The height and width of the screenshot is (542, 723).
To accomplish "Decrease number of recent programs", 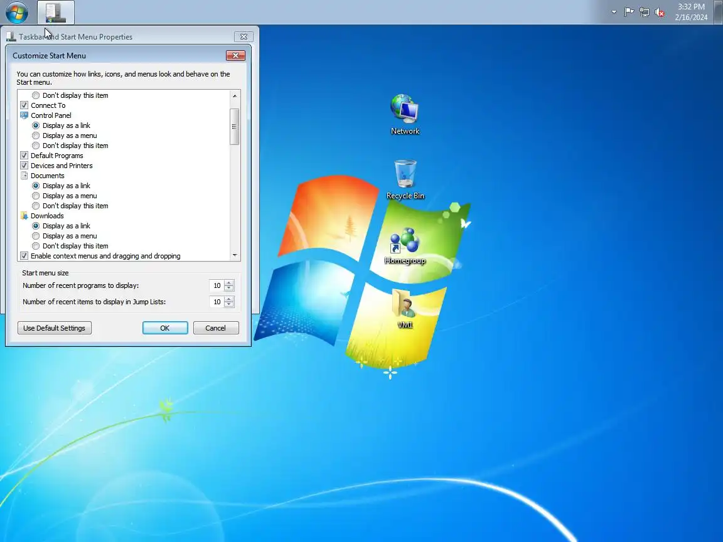I will point(229,289).
